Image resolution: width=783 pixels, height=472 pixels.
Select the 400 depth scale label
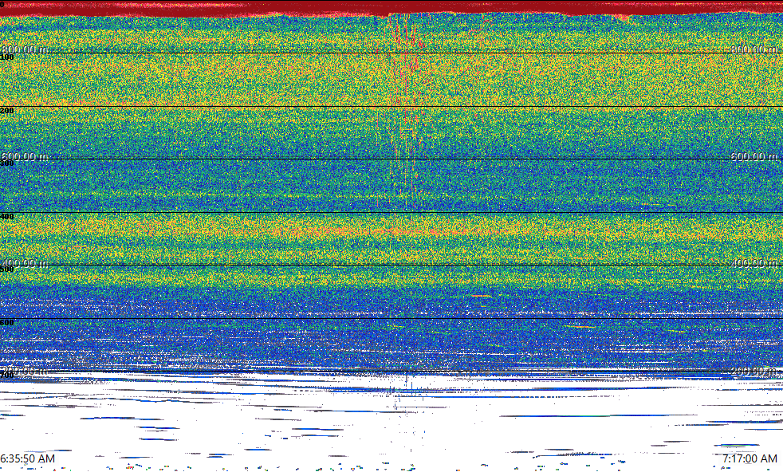7,217
